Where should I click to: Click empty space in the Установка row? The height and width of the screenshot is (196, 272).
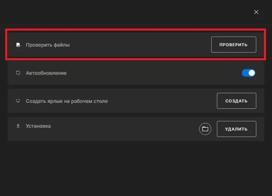pos(122,129)
